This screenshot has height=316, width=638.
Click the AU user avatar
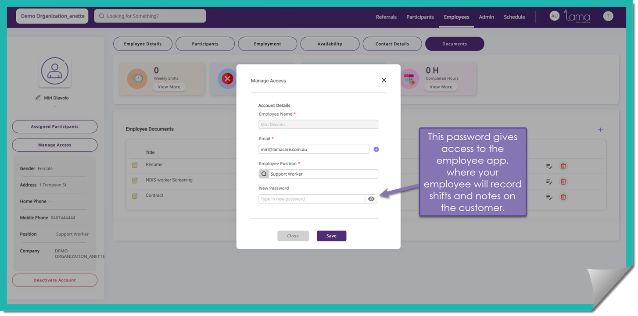(x=554, y=16)
